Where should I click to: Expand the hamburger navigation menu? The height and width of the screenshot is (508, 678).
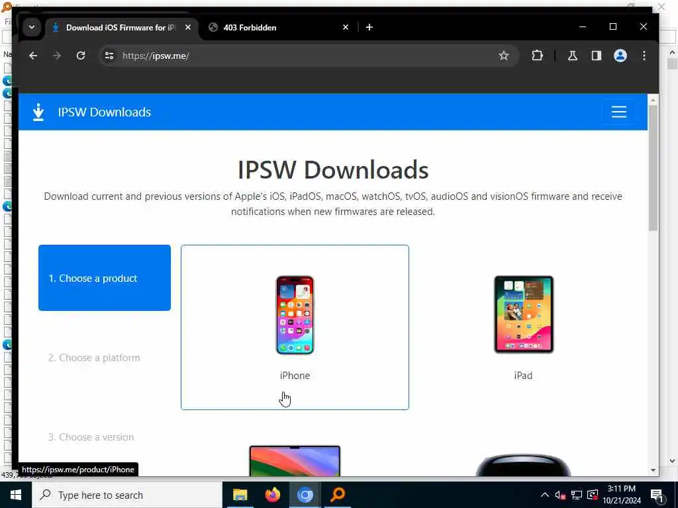[619, 112]
